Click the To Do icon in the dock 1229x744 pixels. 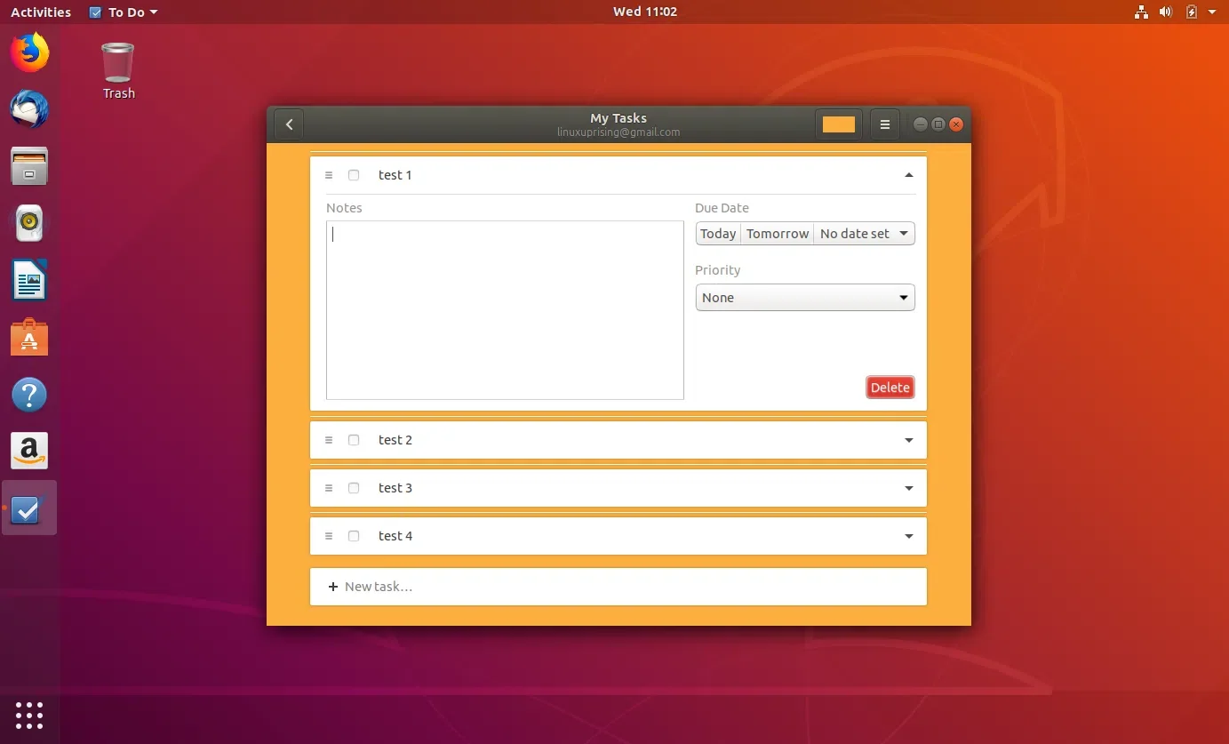pyautogui.click(x=29, y=508)
